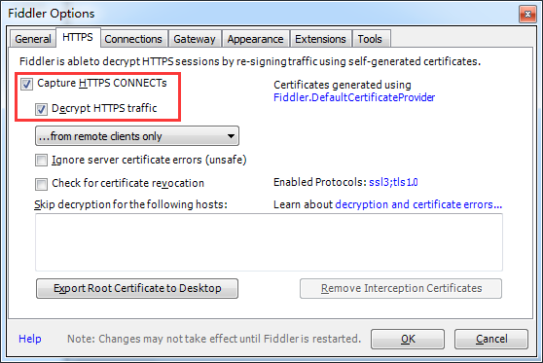Enable Ignore server certificate errors checkbox

pos(41,161)
